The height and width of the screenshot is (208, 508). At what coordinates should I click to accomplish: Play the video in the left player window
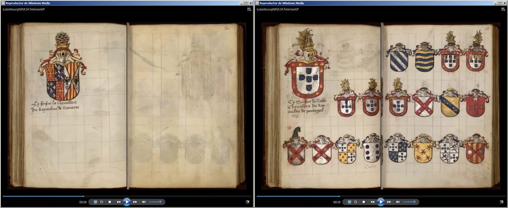(126, 202)
